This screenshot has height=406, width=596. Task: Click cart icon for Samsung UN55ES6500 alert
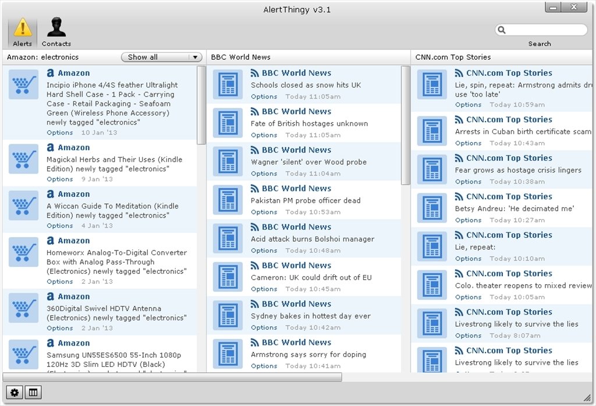pos(23,354)
